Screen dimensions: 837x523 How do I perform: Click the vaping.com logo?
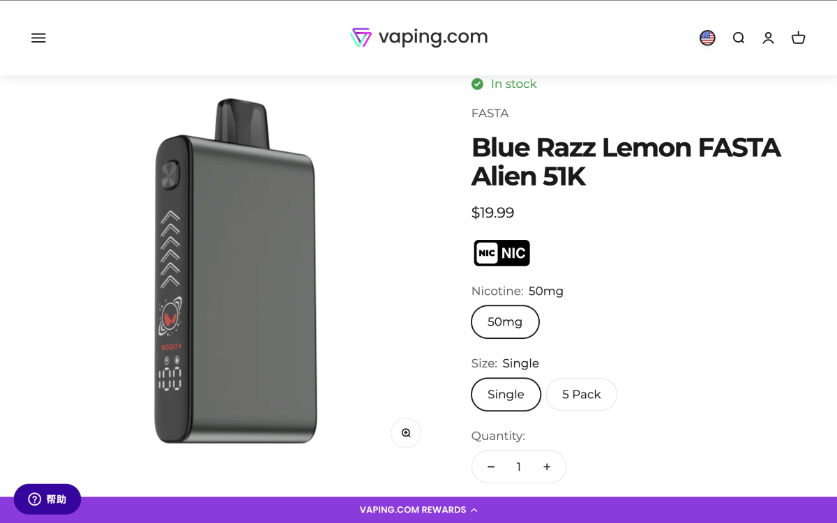pos(418,37)
